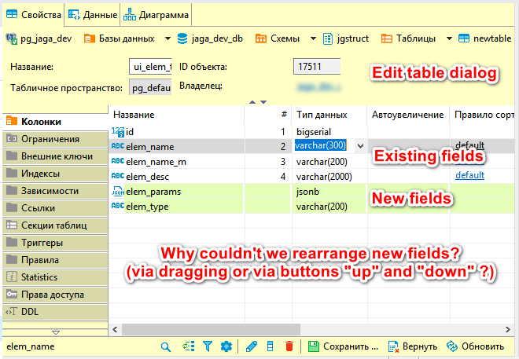Open the Базы данных breadcrumb

(x=119, y=38)
